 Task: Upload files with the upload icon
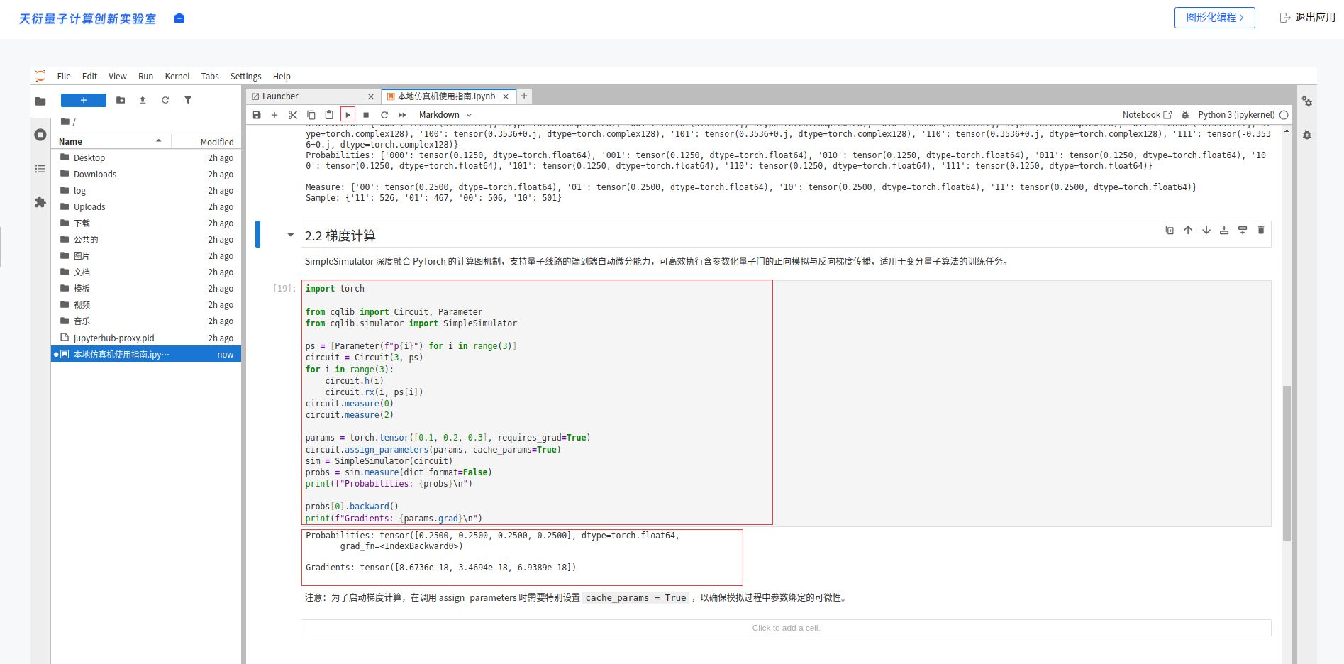click(x=143, y=100)
